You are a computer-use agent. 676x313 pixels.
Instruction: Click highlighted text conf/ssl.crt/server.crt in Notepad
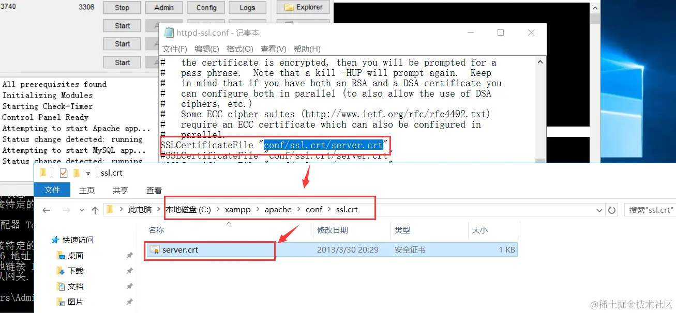coord(323,145)
